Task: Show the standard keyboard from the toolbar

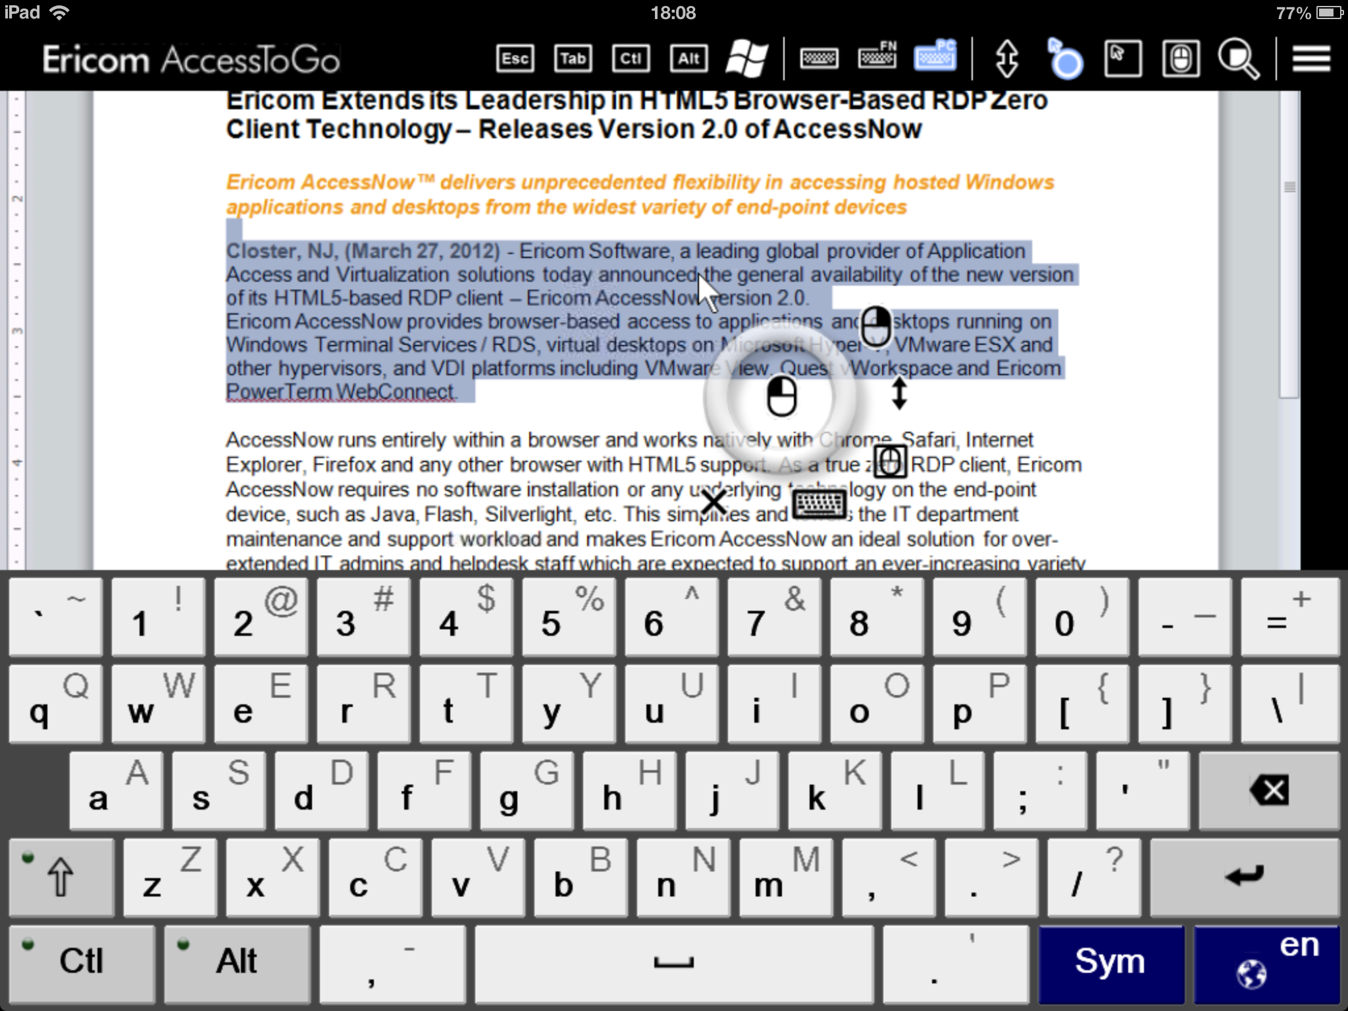Action: click(x=819, y=59)
